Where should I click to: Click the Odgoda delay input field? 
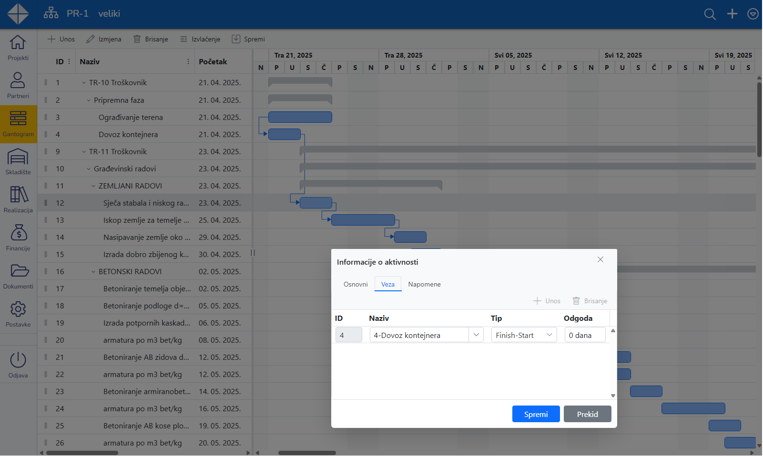[x=585, y=335]
